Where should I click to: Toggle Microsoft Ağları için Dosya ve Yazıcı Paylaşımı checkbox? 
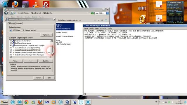(x=11, y=45)
